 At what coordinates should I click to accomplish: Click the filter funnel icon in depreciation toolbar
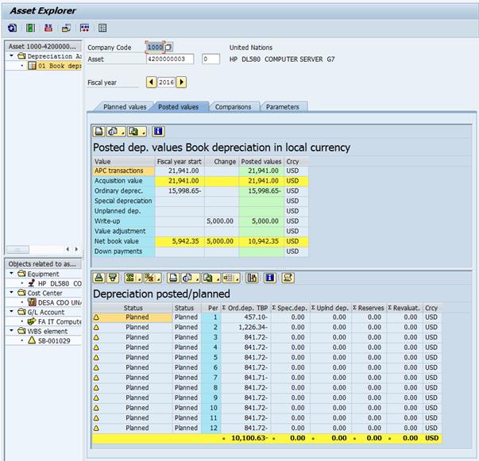(113, 278)
